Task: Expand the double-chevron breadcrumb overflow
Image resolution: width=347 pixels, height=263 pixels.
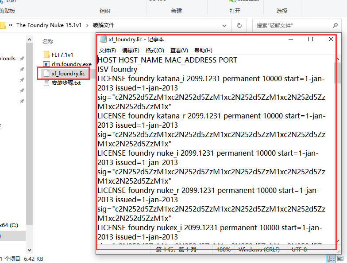Action: click(11, 25)
